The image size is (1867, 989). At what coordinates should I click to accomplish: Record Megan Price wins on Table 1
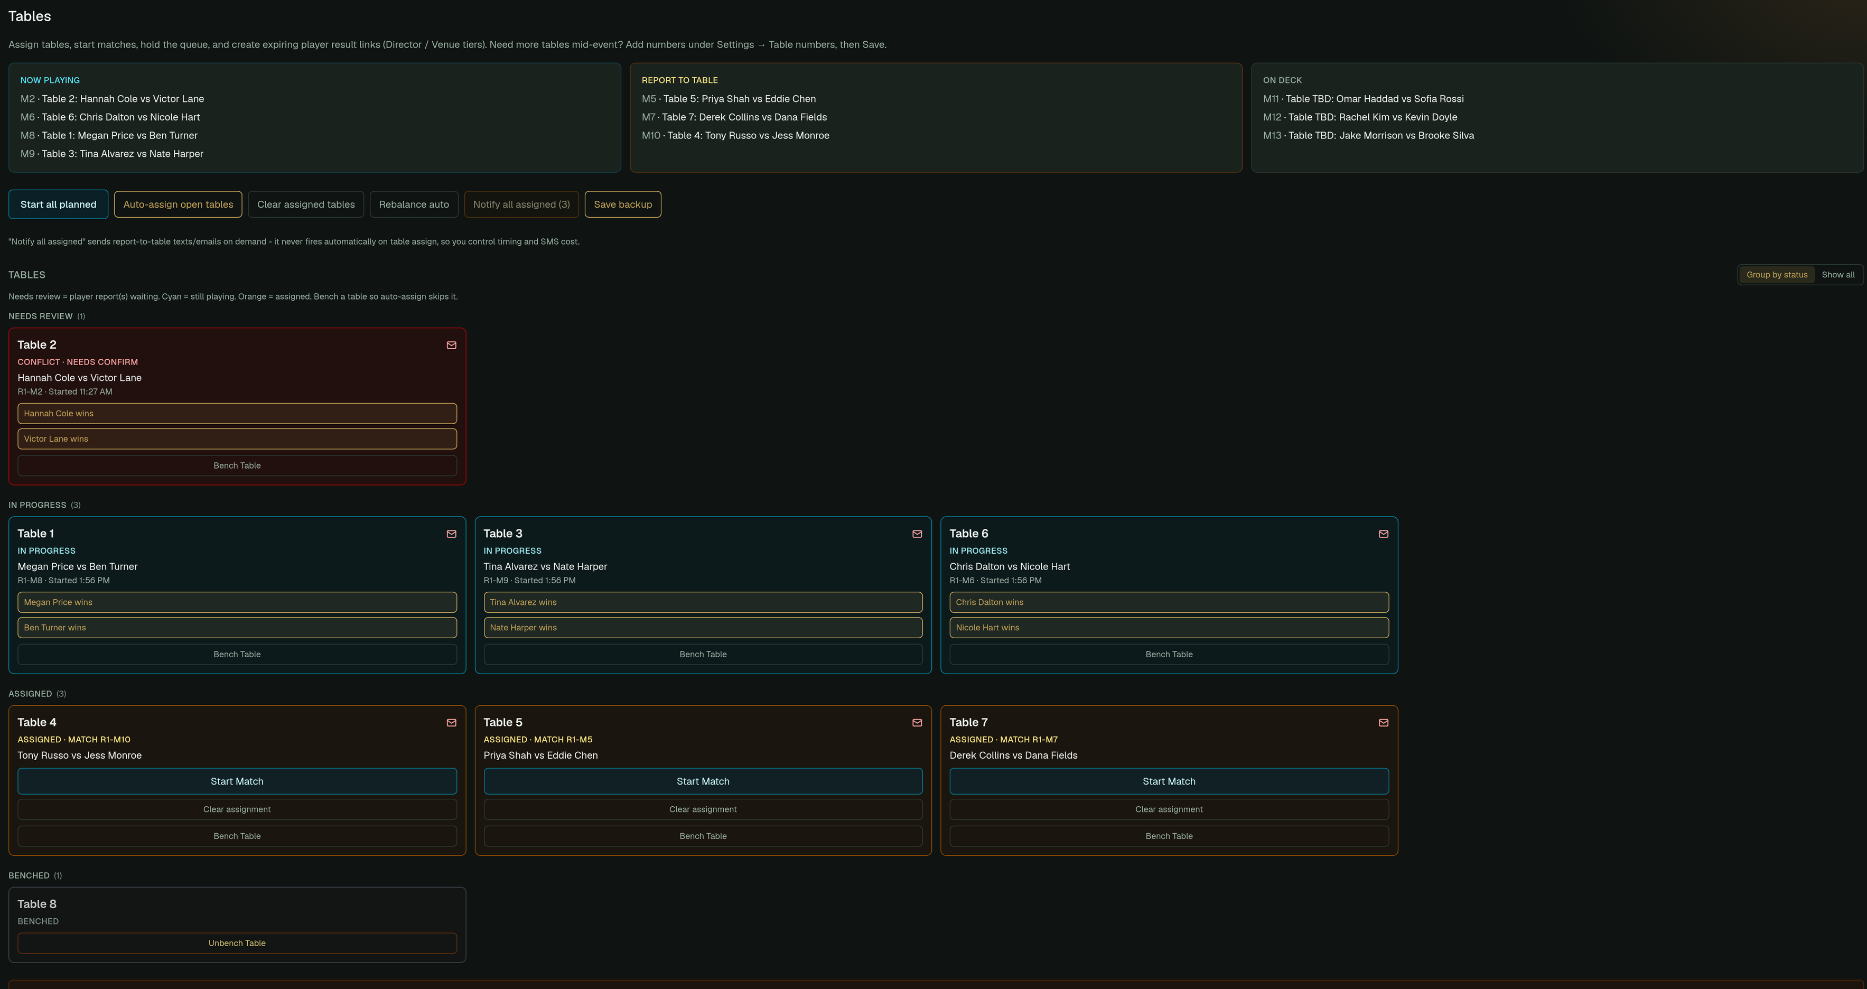point(237,602)
